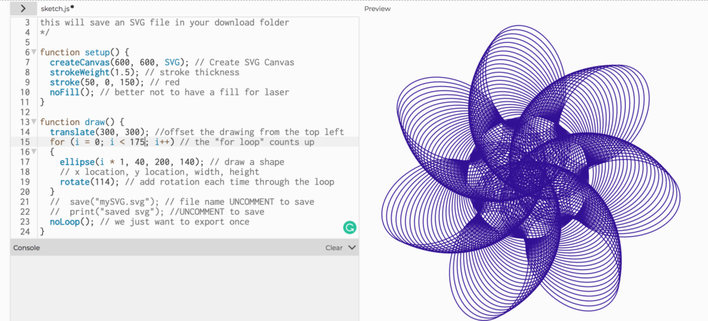Image resolution: width=708 pixels, height=321 pixels.
Task: Click the unsaved-changes dot beside sketch.js
Action: pos(73,7)
